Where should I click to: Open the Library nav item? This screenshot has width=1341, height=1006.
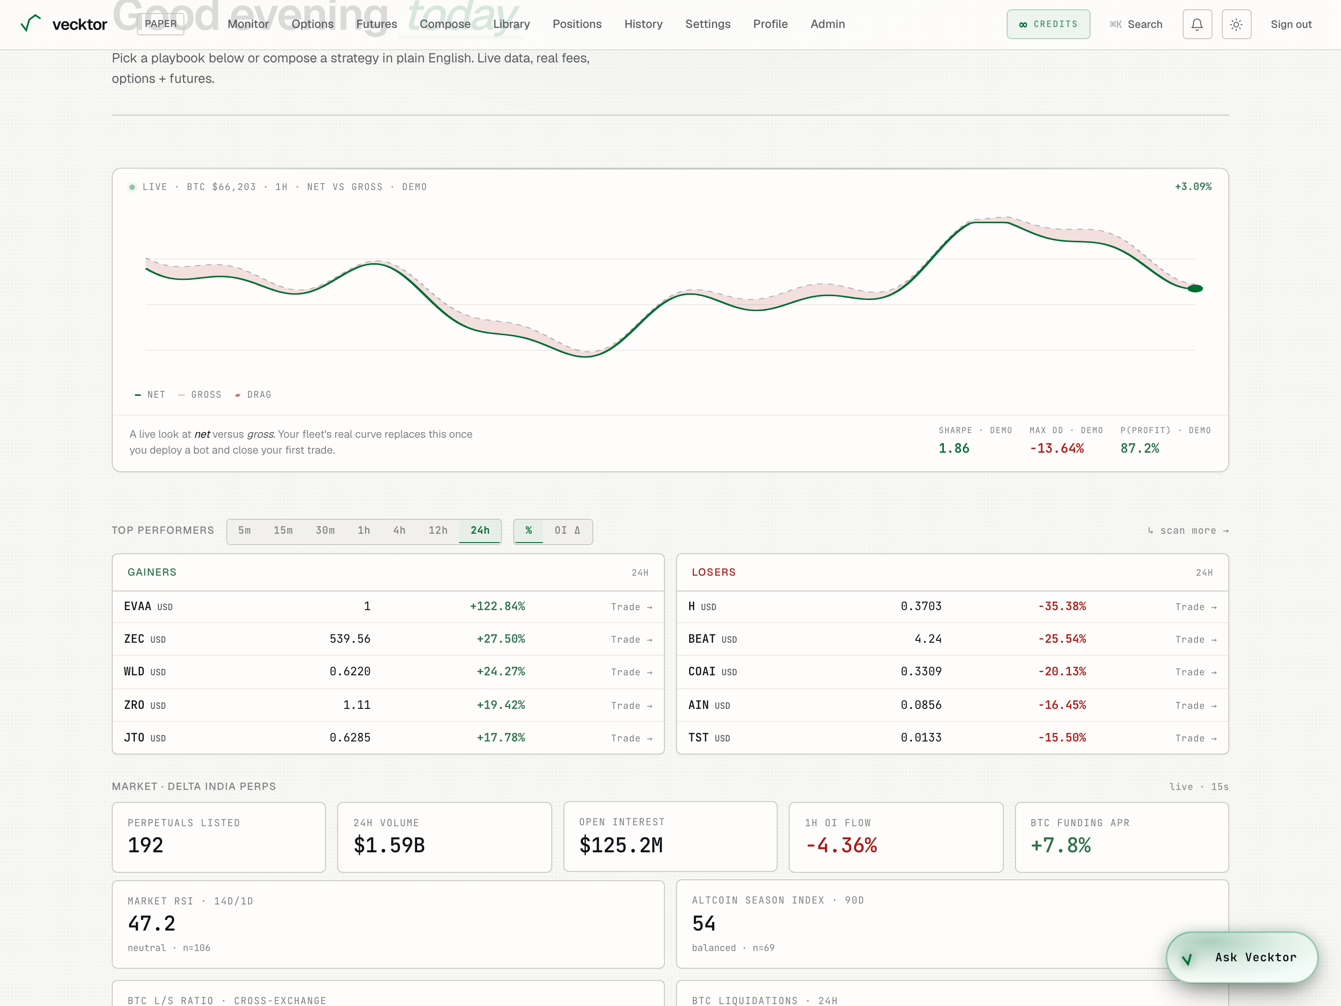pos(511,24)
